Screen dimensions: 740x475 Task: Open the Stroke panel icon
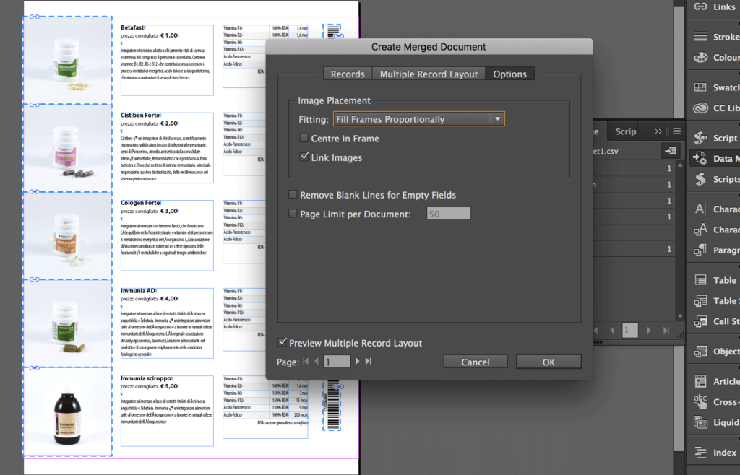click(x=700, y=37)
